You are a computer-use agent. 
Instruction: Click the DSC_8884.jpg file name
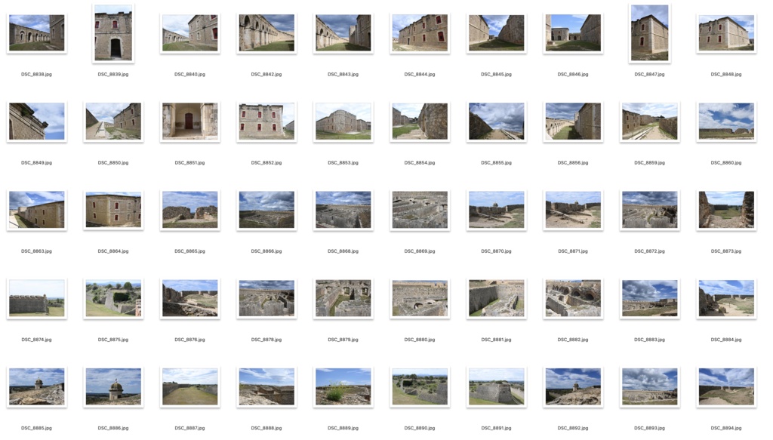point(726,340)
